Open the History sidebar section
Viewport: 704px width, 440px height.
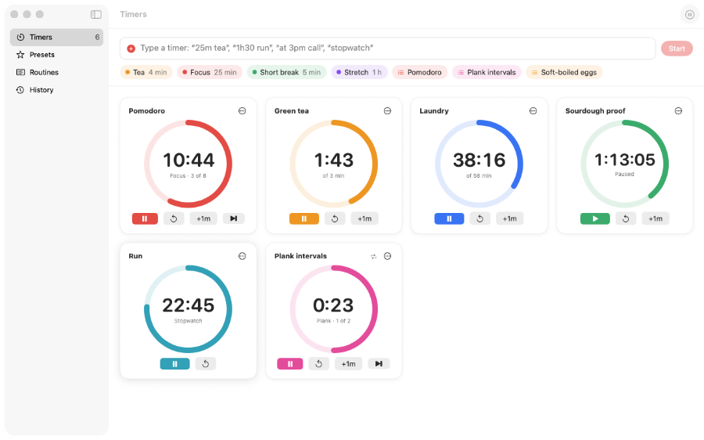pos(56,90)
